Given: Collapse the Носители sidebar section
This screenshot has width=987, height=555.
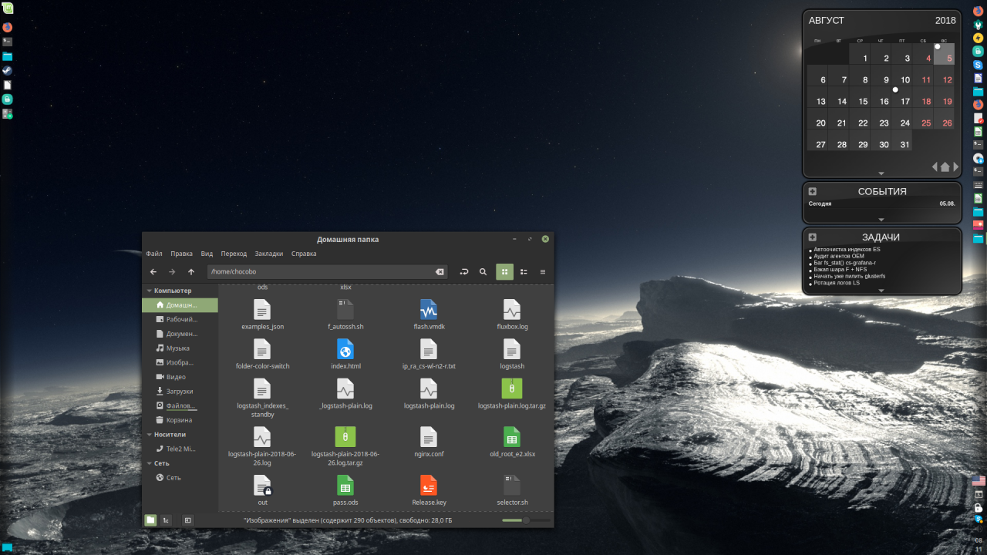Looking at the screenshot, I should point(149,434).
